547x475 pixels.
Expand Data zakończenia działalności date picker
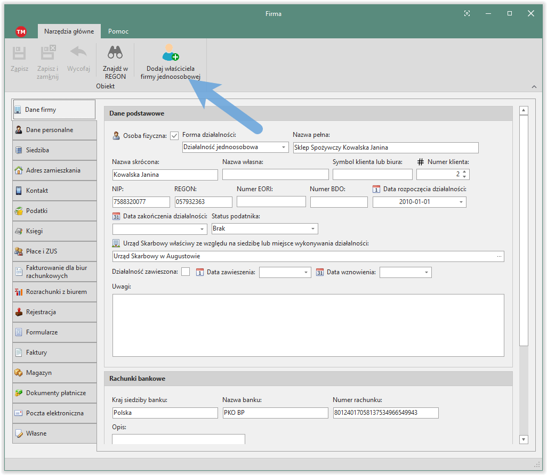point(202,229)
